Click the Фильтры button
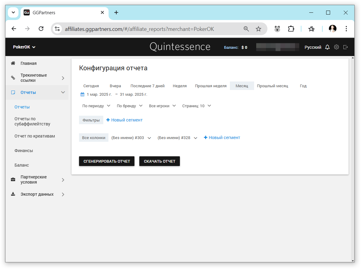Image resolution: width=361 pixels, height=269 pixels. (91, 120)
